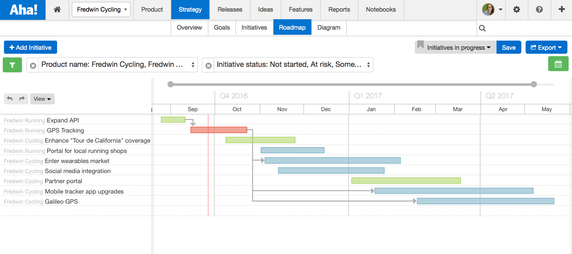Click the Q1 2017 quarter header

pos(368,96)
